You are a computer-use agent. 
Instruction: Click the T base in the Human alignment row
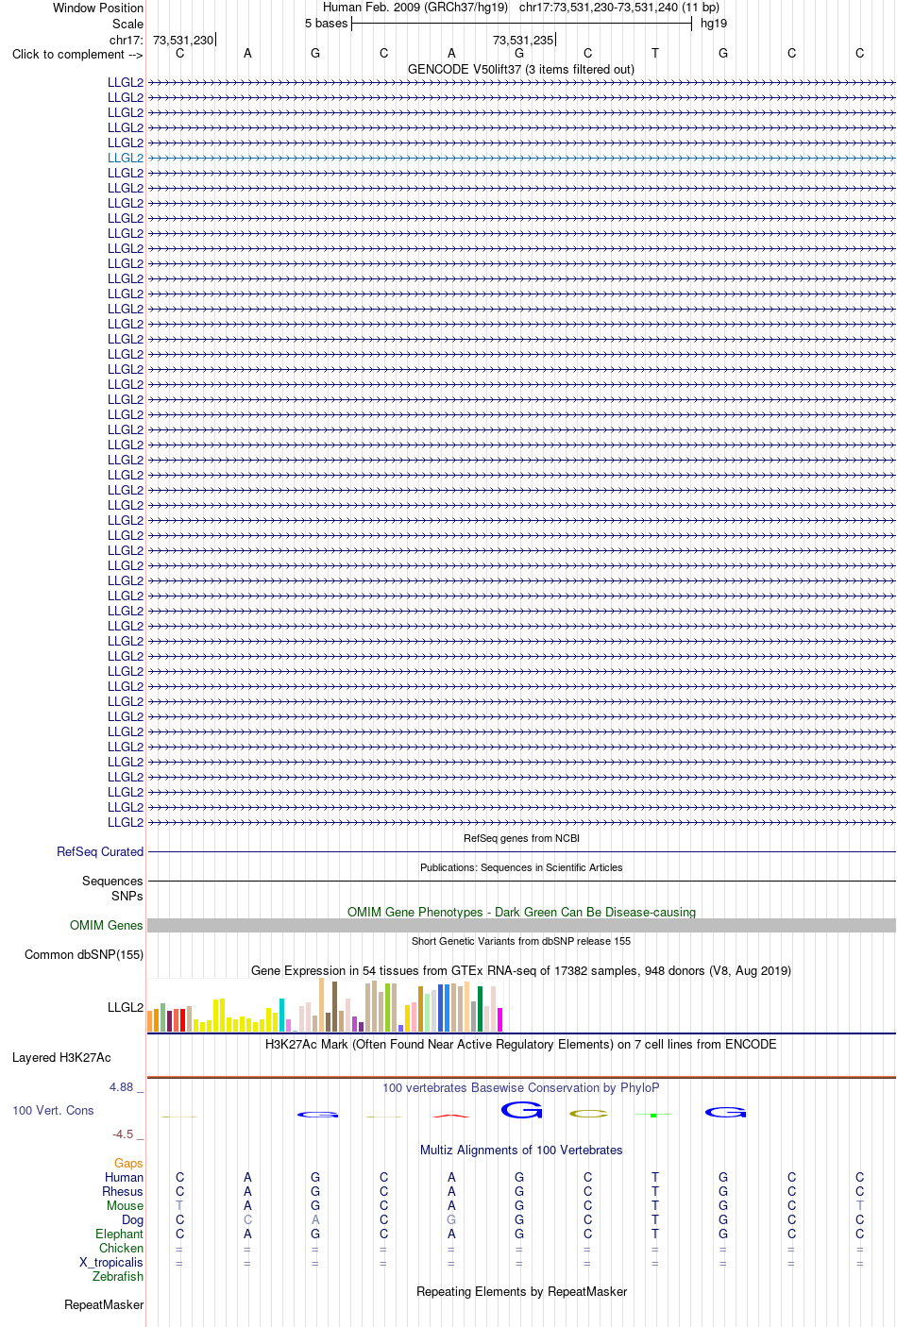(x=655, y=1177)
